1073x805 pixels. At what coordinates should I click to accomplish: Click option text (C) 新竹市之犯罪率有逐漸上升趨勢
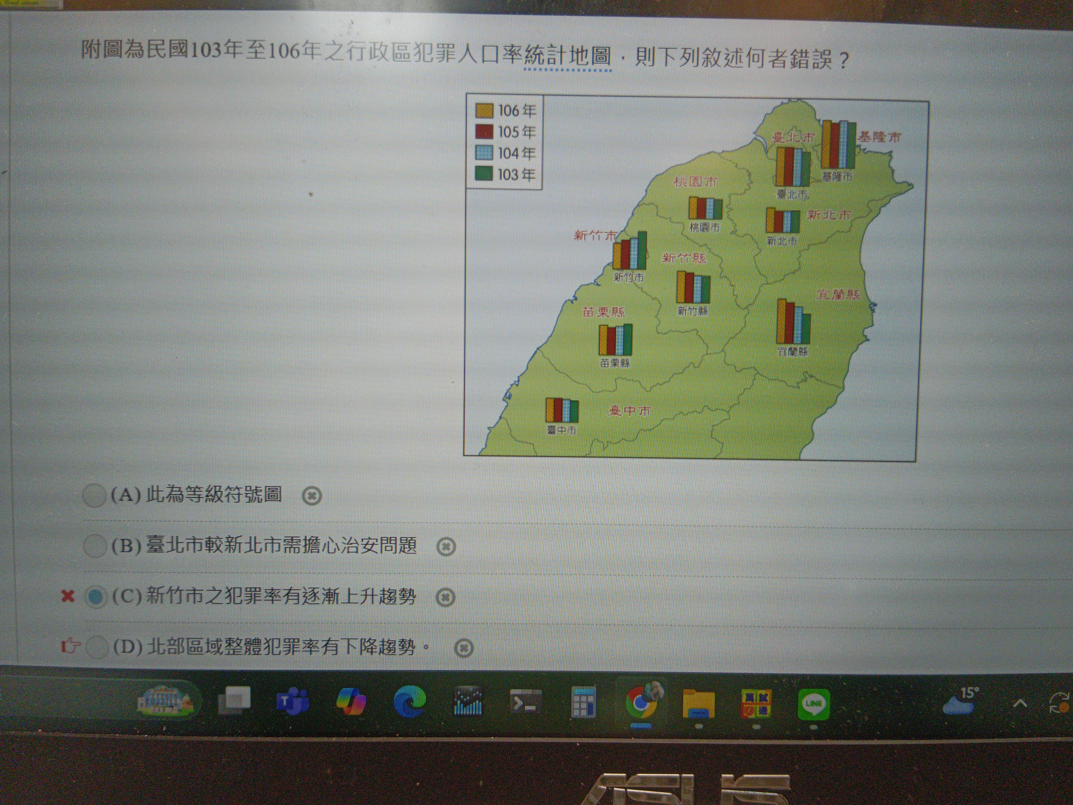[x=264, y=596]
